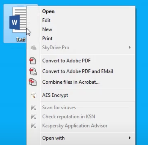
Task: Expand the SkyDrive Pro submenu arrow
Action: 130,47
